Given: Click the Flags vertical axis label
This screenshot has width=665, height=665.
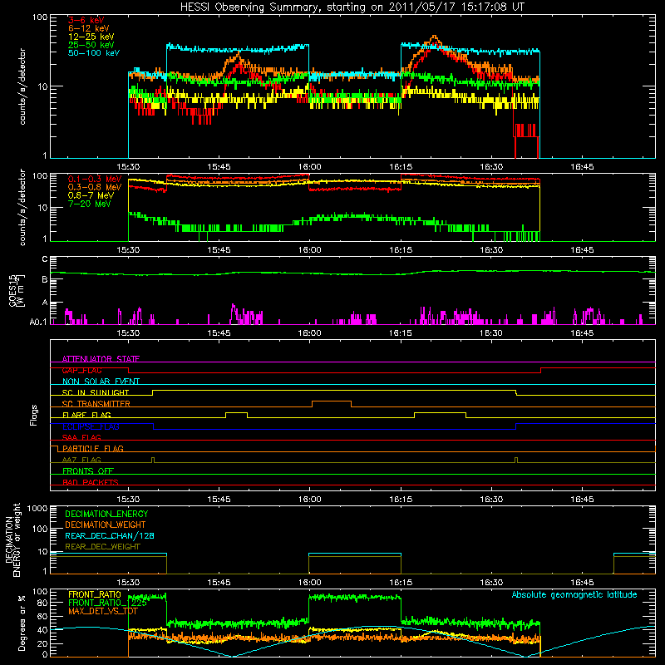Looking at the screenshot, I should [34, 415].
